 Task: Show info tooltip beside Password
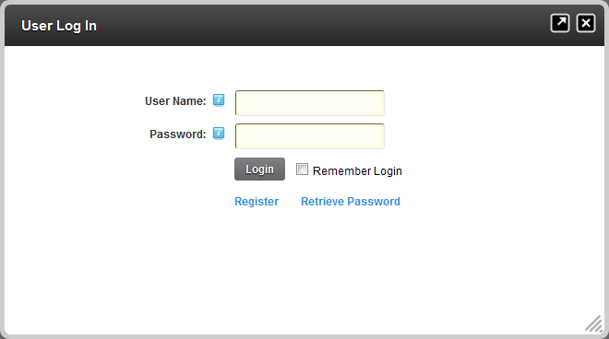(x=219, y=133)
